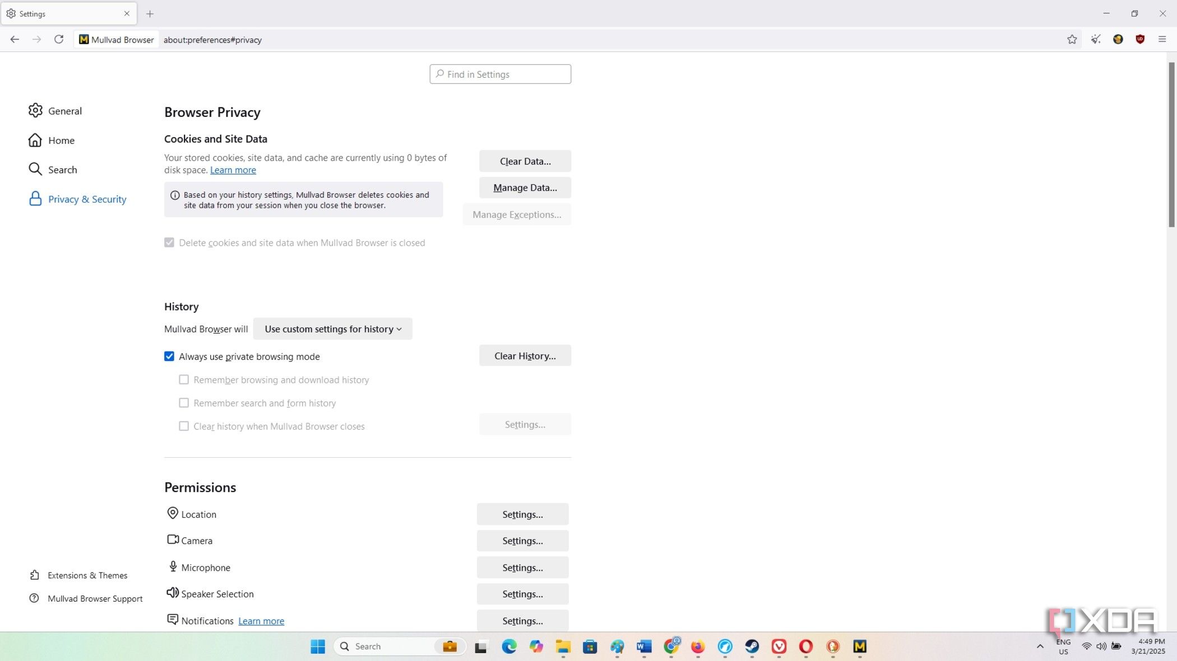Toggle Always use private browsing mode

pyautogui.click(x=169, y=357)
